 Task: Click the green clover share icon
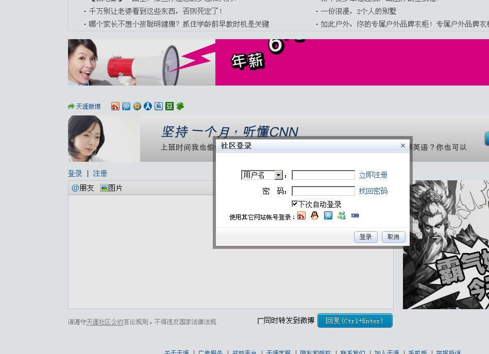tap(180, 106)
